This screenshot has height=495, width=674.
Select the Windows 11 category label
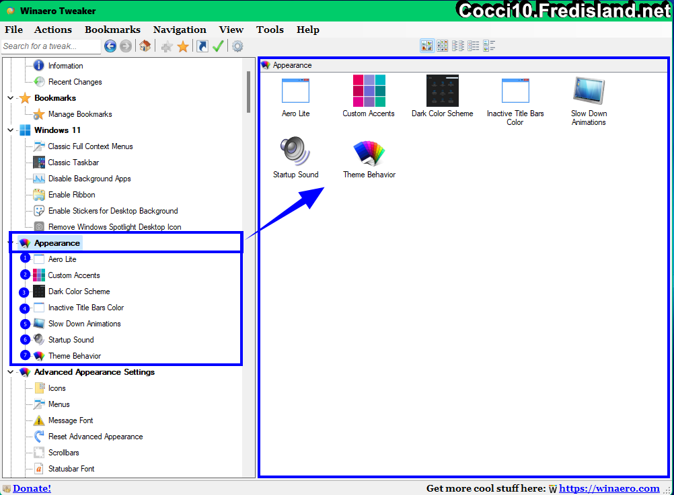coord(57,130)
